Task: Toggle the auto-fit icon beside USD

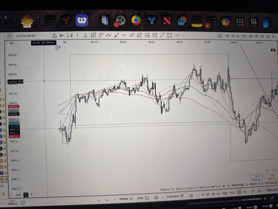Action: coord(26,195)
